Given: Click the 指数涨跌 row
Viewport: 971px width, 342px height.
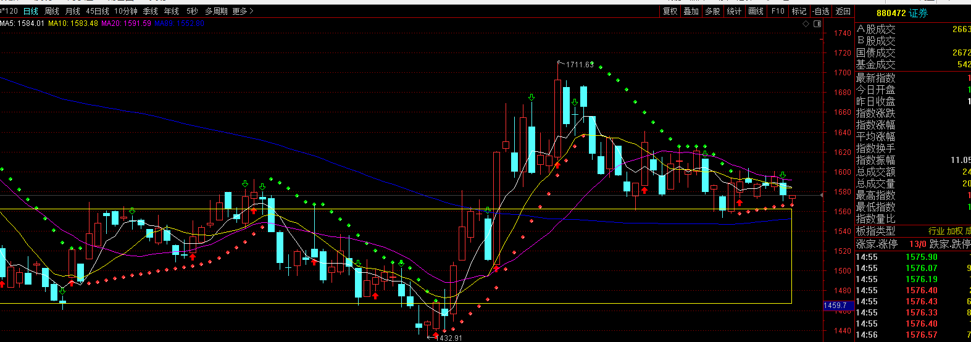Looking at the screenshot, I should pos(913,113).
